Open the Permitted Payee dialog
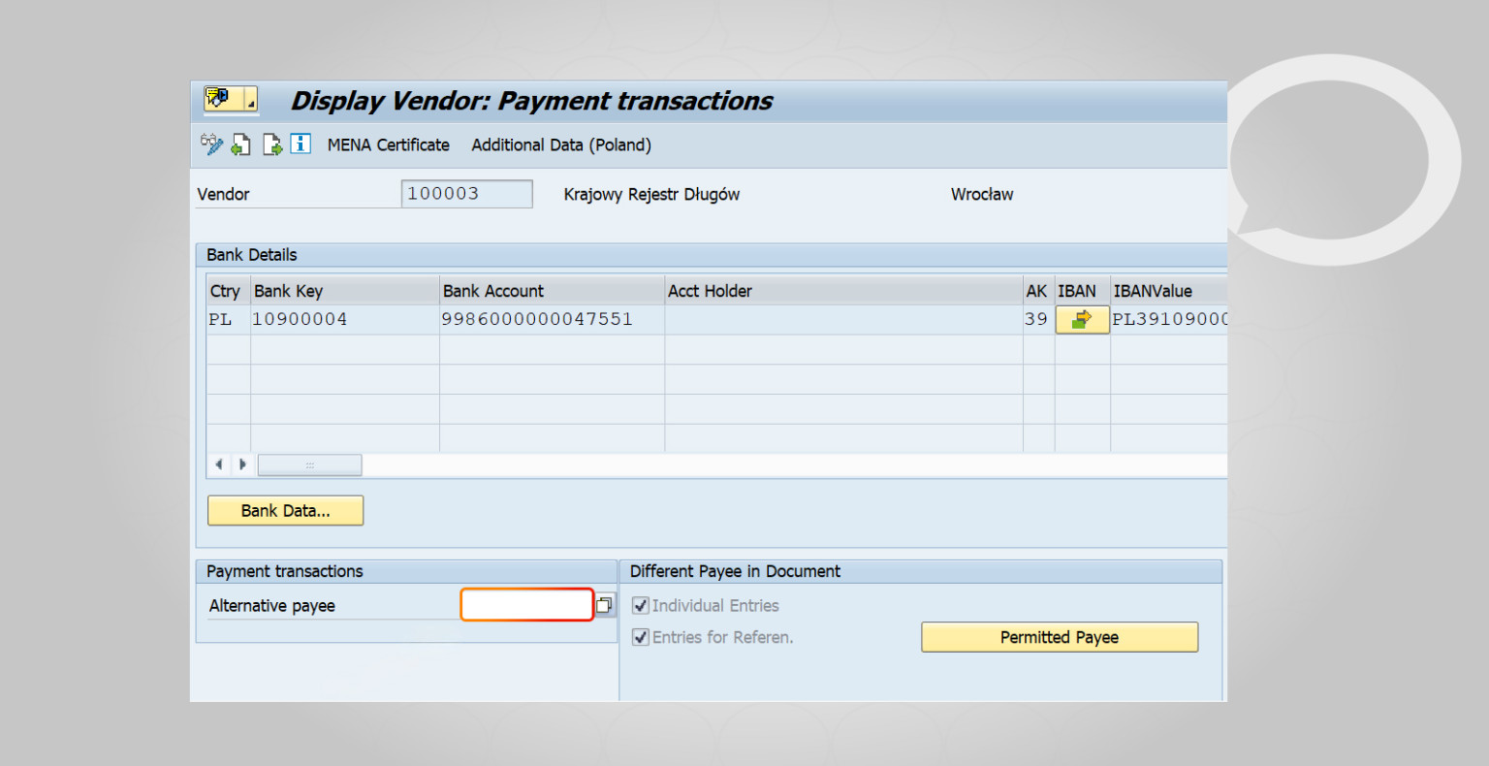This screenshot has width=1489, height=766. pyautogui.click(x=1059, y=637)
